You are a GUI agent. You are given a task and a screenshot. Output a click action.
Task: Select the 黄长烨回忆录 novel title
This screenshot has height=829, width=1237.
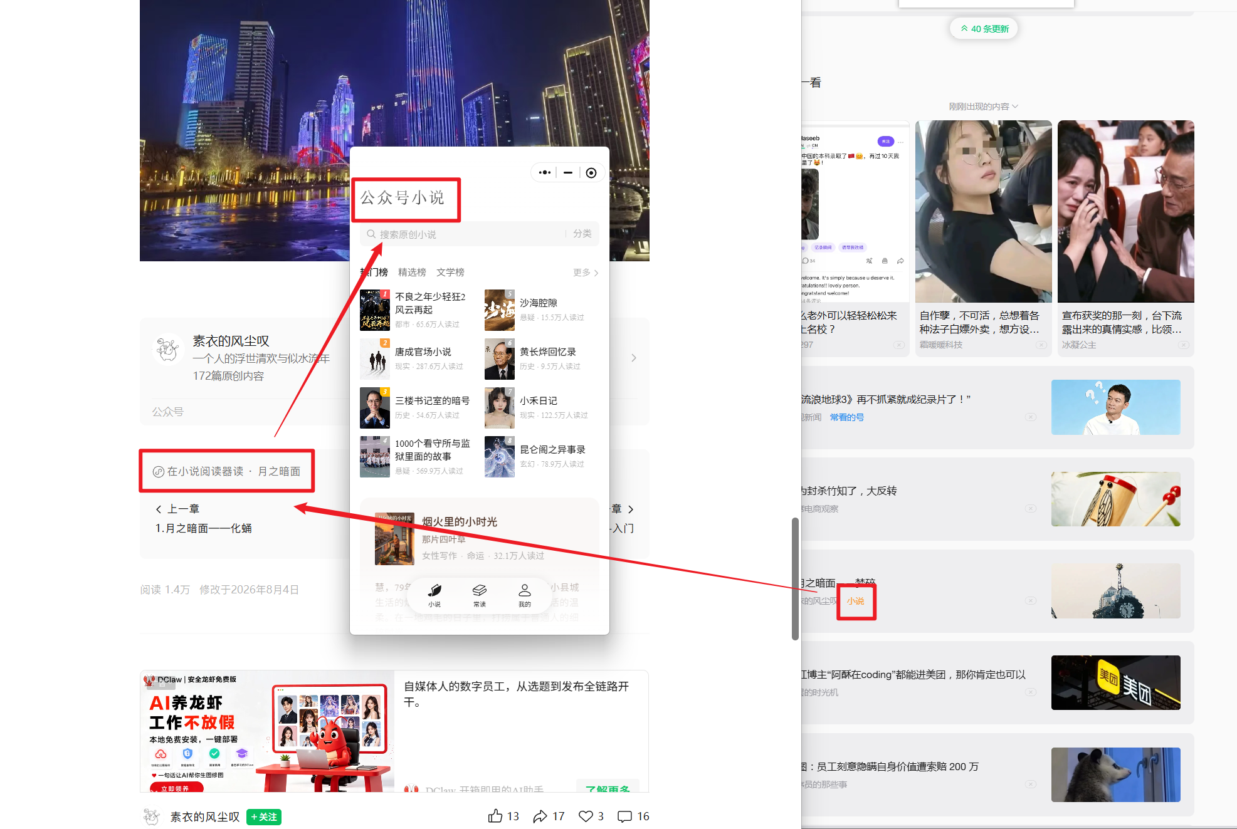coord(548,352)
